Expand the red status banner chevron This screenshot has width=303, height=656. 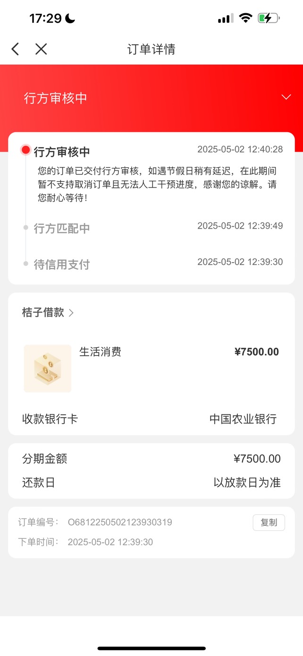(286, 97)
